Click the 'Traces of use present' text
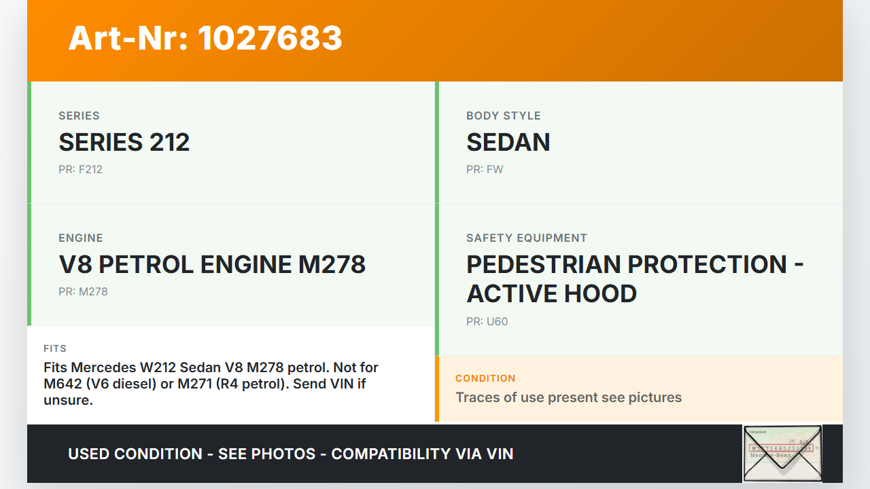This screenshot has width=870, height=489. pyautogui.click(x=568, y=397)
